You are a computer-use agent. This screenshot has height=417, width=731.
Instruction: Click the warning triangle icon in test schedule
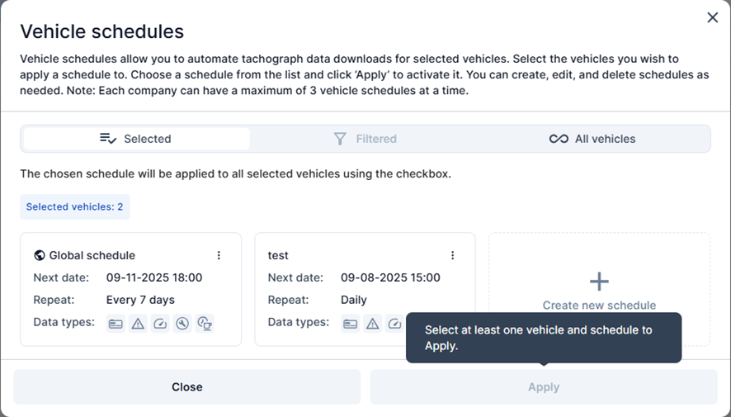pyautogui.click(x=372, y=324)
